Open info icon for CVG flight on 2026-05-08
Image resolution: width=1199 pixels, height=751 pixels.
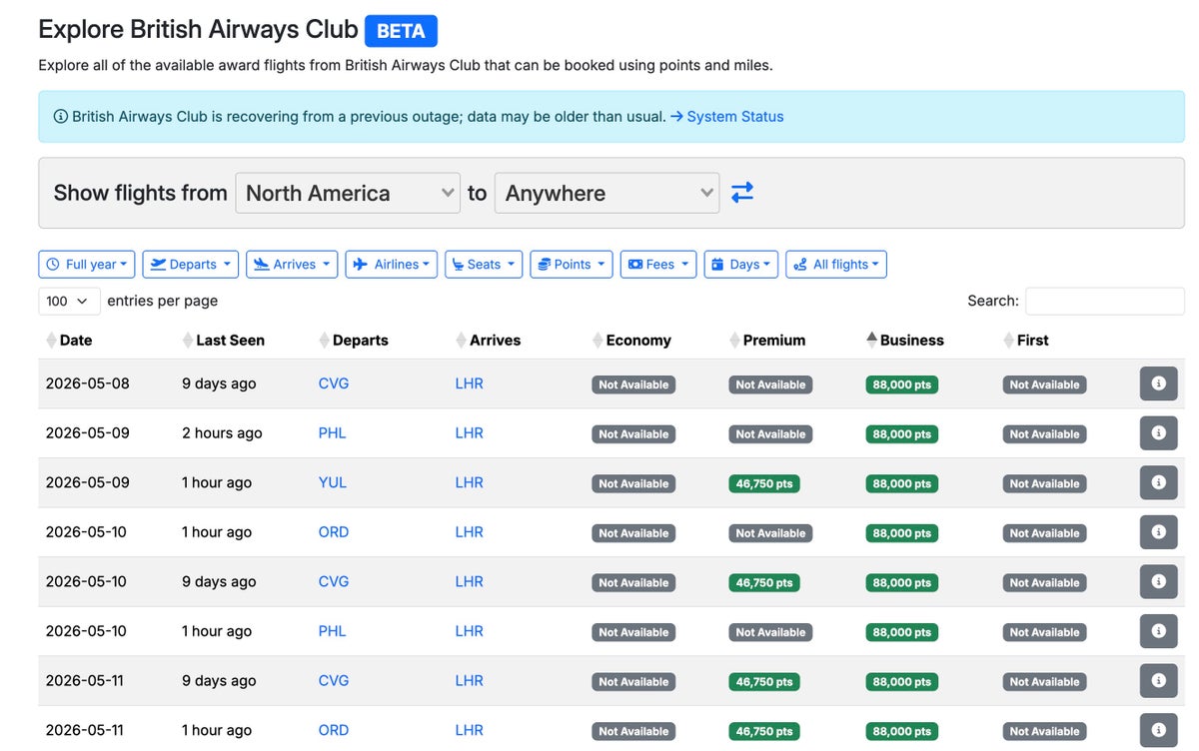(x=1158, y=383)
